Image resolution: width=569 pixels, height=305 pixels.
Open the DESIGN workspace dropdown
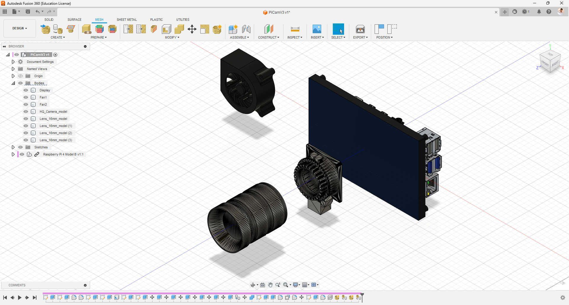[20, 28]
